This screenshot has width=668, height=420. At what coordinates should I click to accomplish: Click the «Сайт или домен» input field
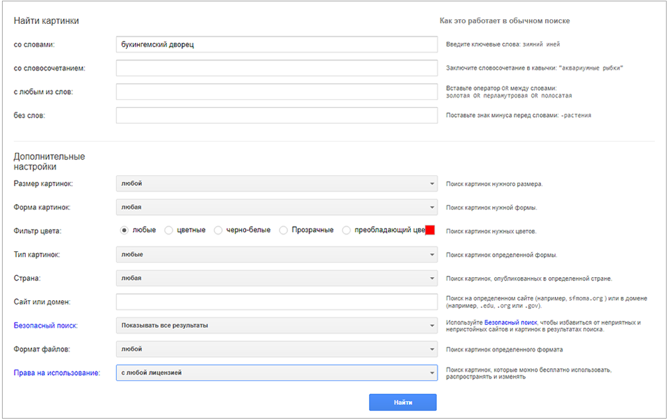point(276,302)
